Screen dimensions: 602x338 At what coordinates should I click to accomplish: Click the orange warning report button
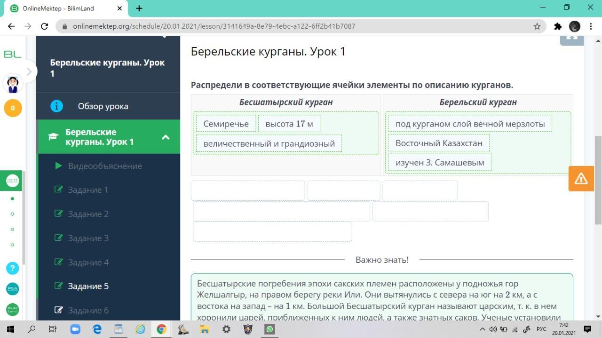tap(581, 179)
